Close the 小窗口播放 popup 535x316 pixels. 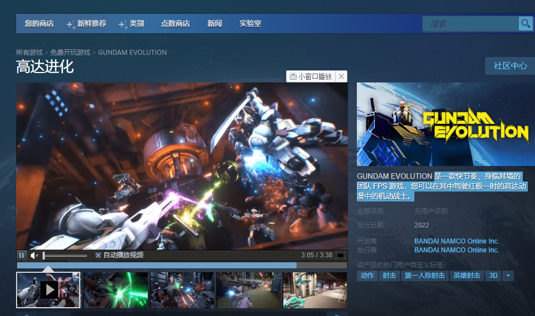(x=341, y=76)
